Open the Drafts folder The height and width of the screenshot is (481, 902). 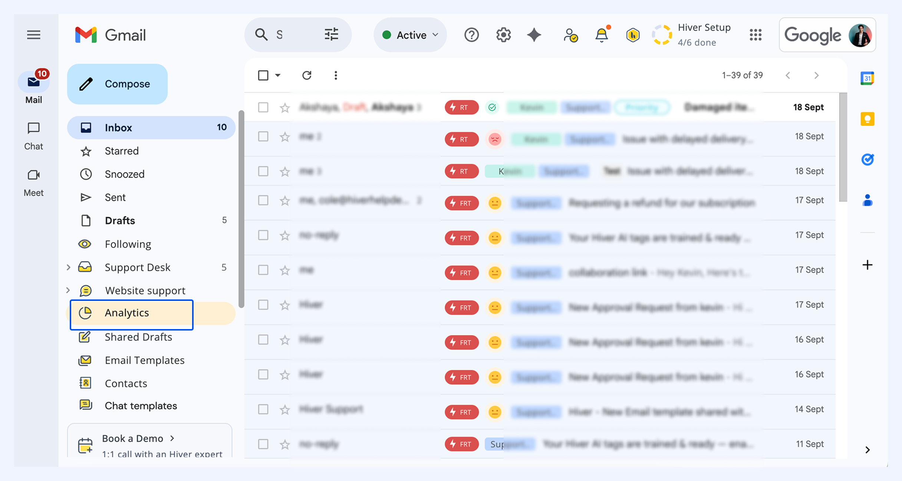coord(151,220)
